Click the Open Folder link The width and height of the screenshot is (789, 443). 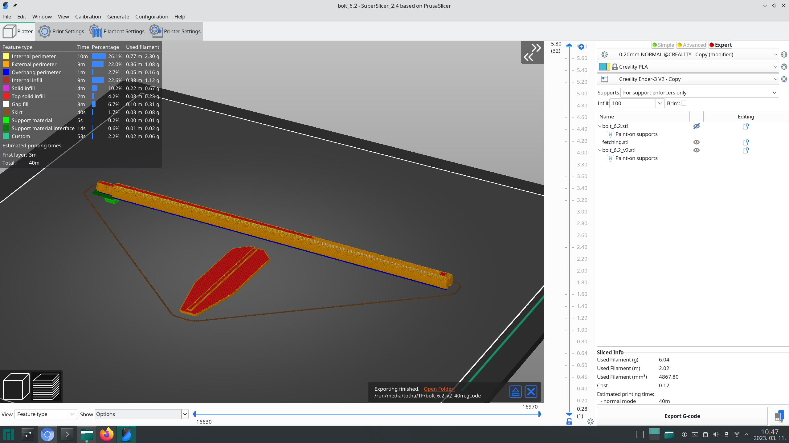coord(439,389)
